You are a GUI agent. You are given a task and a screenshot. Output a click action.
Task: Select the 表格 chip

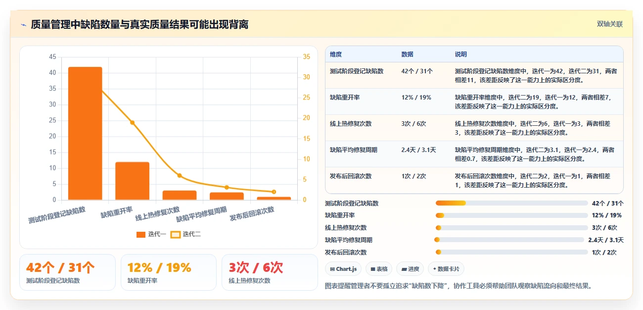tap(379, 269)
